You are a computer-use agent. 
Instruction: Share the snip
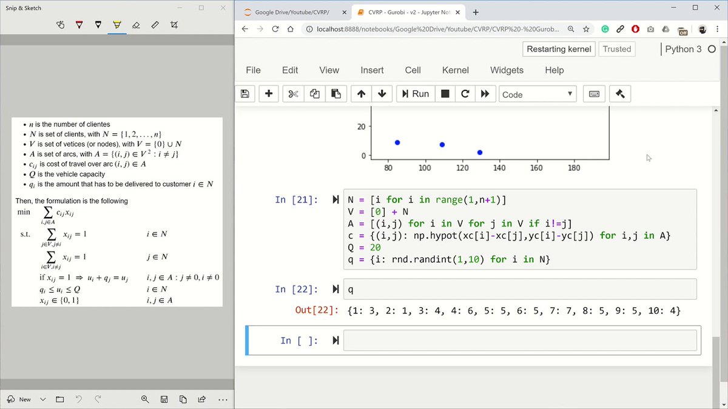coord(202,399)
